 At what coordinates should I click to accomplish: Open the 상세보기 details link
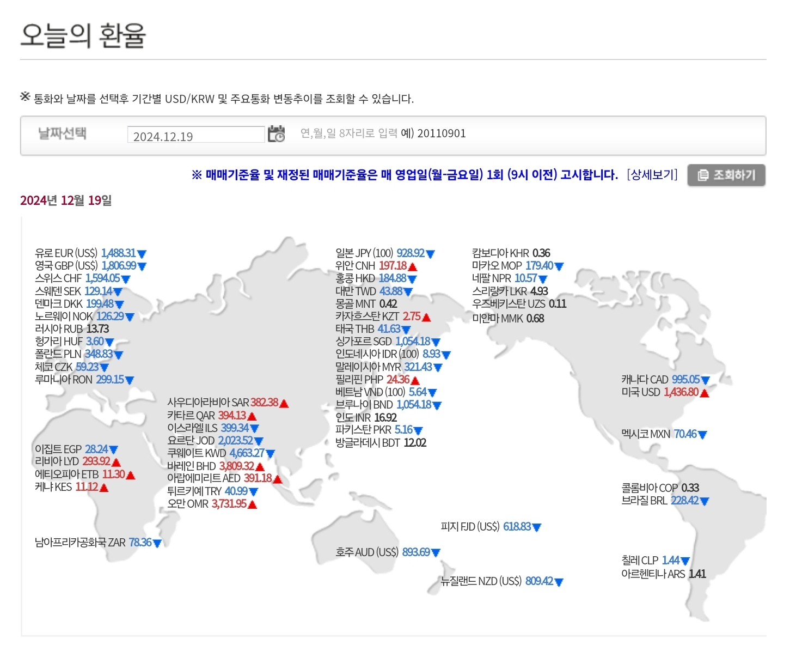click(x=652, y=175)
